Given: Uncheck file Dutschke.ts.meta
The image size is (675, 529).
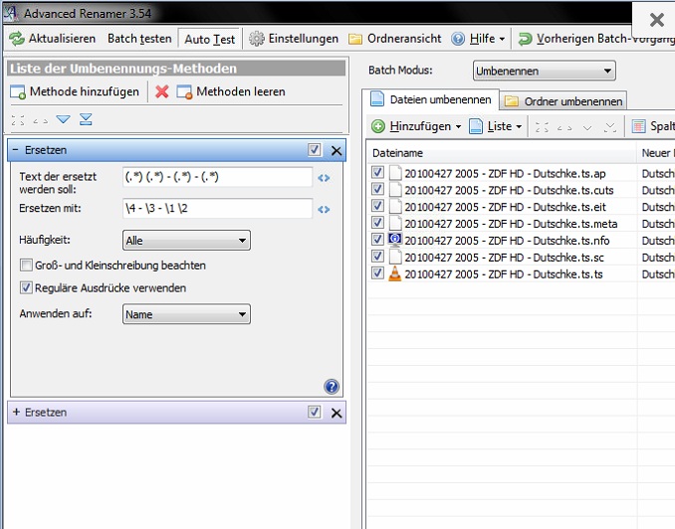Looking at the screenshot, I should pyautogui.click(x=377, y=223).
